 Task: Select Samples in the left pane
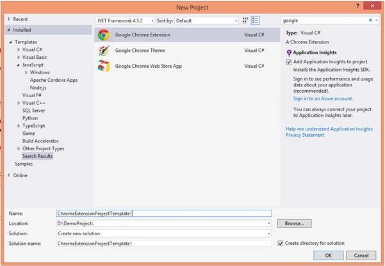(24, 164)
